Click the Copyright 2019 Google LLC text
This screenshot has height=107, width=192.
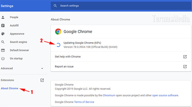pos(83,89)
